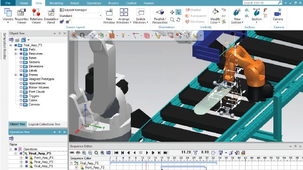Click the Modify Color icon
303x170 pixels.
(x=215, y=16)
